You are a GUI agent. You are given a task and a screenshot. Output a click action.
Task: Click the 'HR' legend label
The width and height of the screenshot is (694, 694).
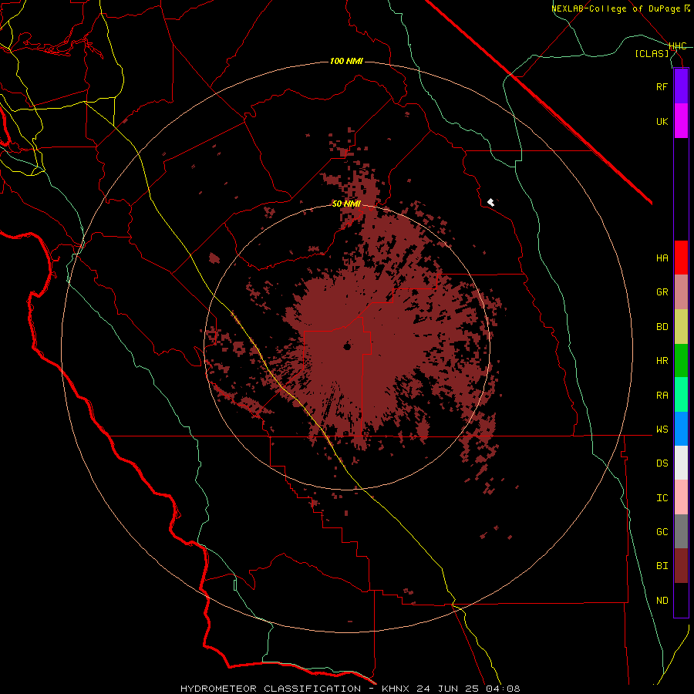pyautogui.click(x=662, y=361)
